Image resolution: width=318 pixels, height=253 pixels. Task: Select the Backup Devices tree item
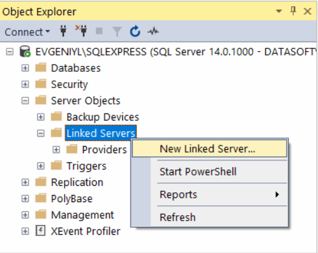[x=103, y=117]
